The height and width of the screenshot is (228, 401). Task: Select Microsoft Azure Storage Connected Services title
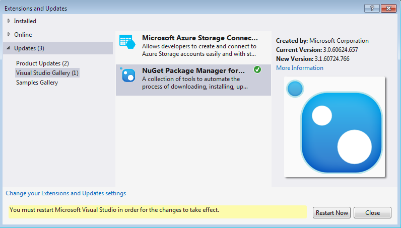click(x=199, y=38)
